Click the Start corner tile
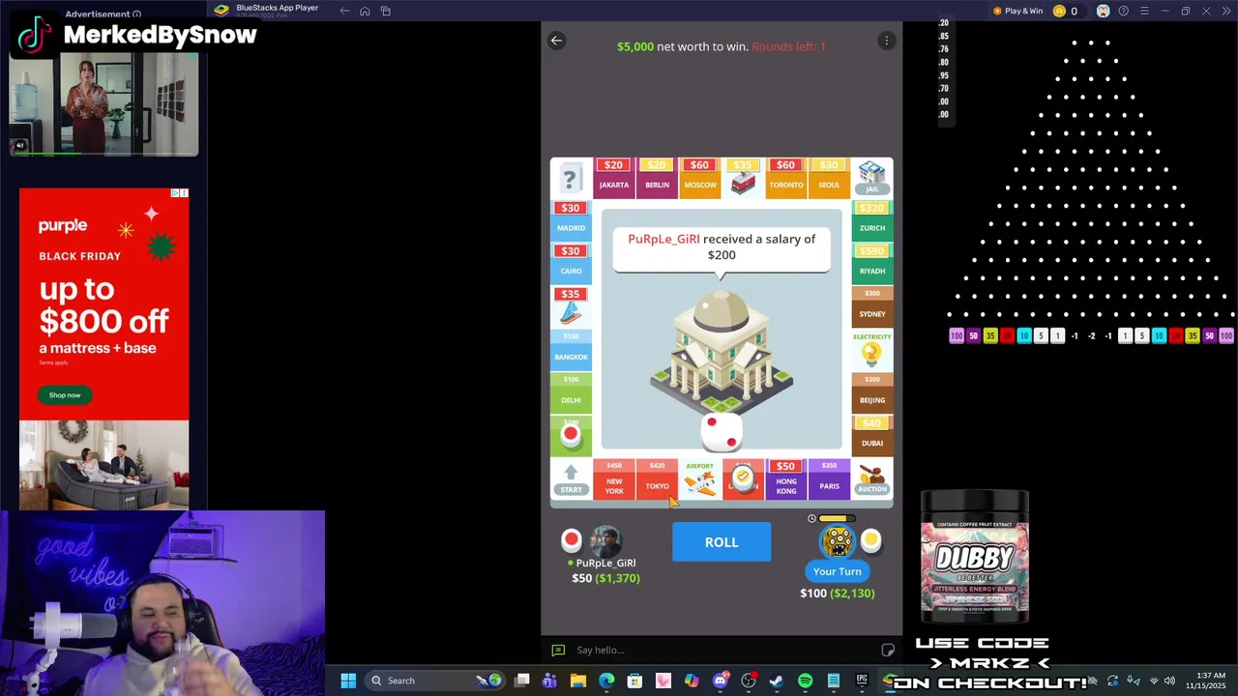 point(571,478)
